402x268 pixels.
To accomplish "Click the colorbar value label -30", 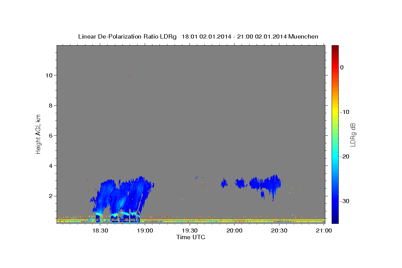I will (x=344, y=201).
